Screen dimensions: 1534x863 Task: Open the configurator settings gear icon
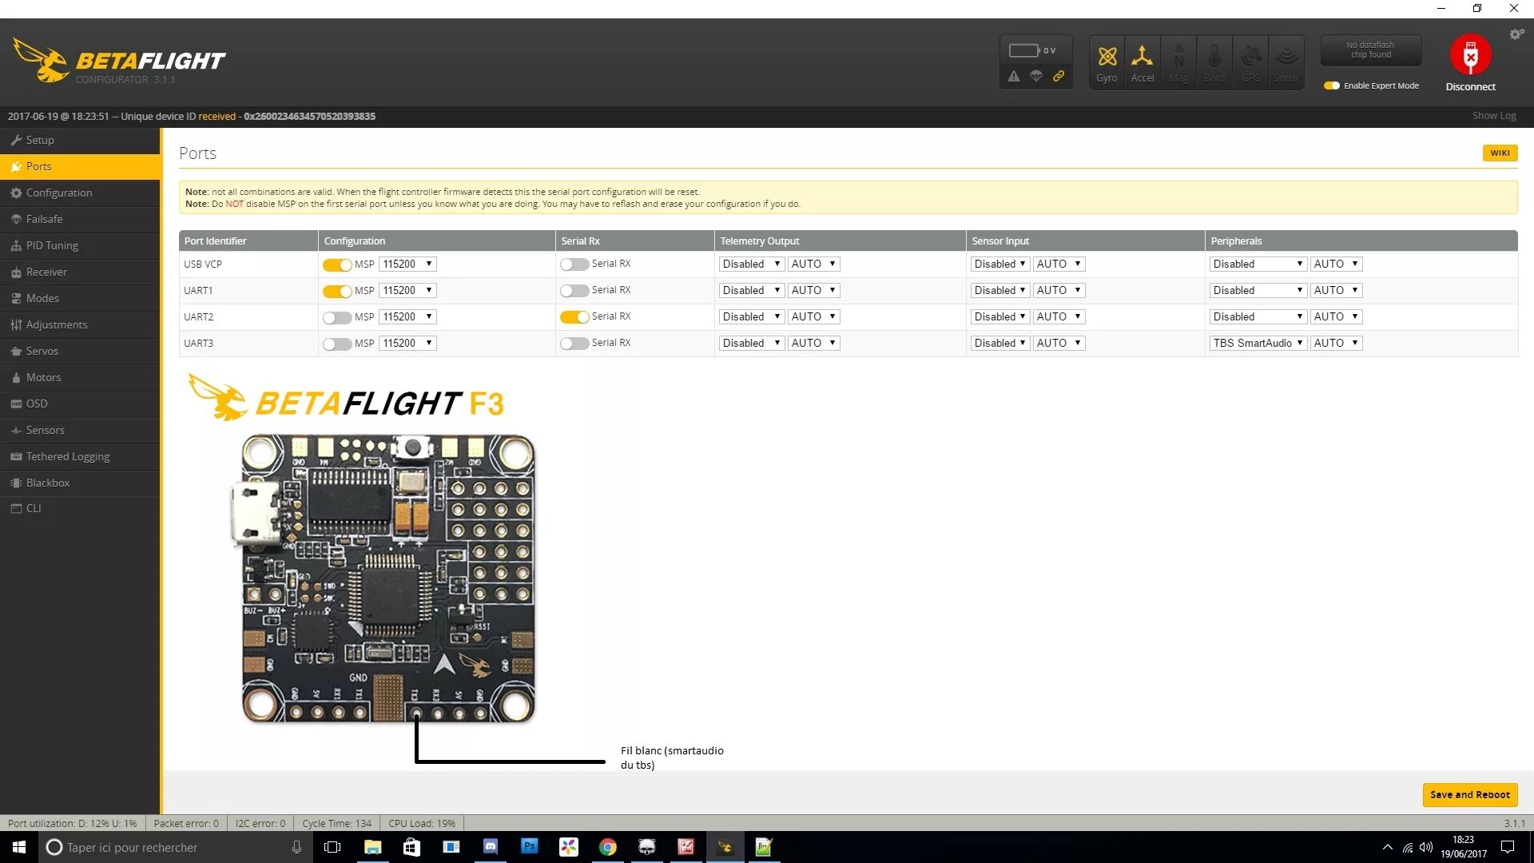coord(1516,34)
